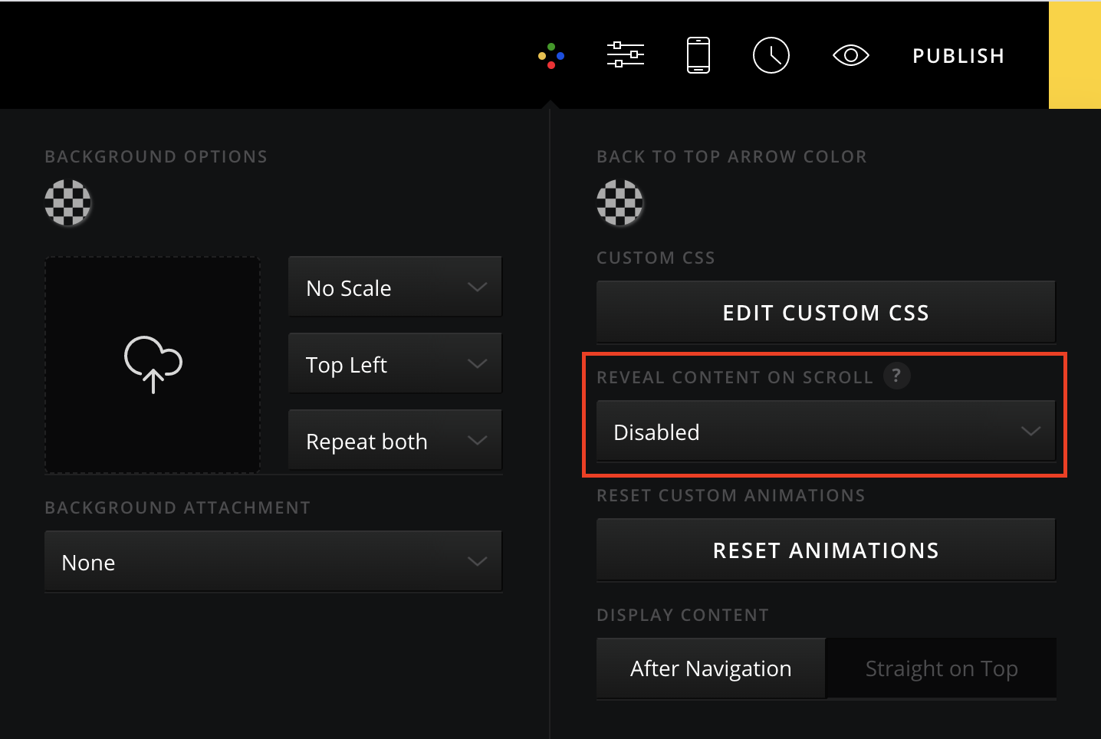The height and width of the screenshot is (739, 1101).
Task: Click the cloud upload icon
Action: (x=153, y=364)
